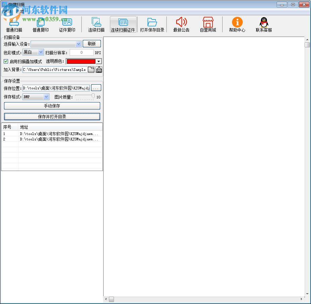
Task: Select row 2 in the address list
Action: click(52, 139)
